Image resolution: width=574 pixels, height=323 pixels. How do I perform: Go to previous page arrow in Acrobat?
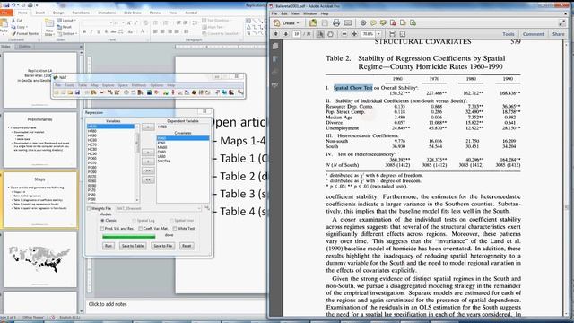tap(275, 34)
